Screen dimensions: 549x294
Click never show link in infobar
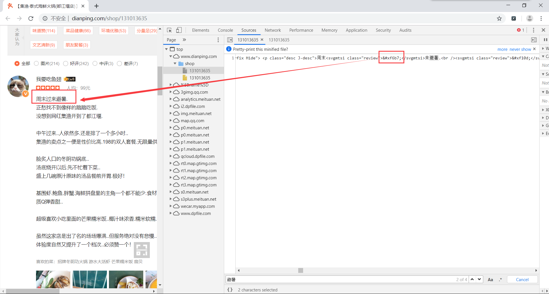[520, 49]
